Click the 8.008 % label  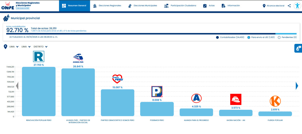click(157, 100)
